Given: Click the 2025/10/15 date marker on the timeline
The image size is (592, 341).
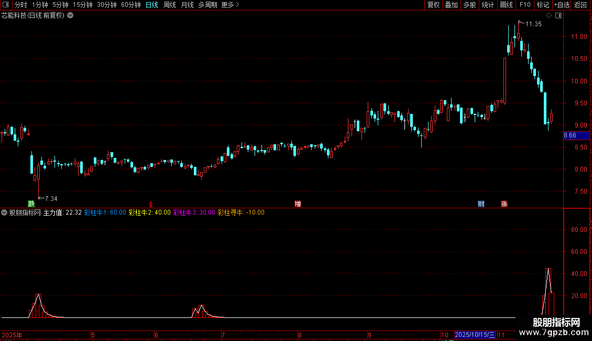Looking at the screenshot, I should click(475, 335).
